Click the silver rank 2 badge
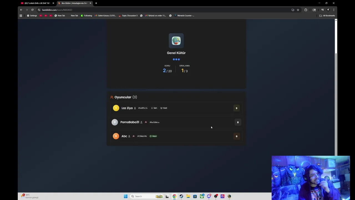The image size is (355, 200). (x=115, y=122)
